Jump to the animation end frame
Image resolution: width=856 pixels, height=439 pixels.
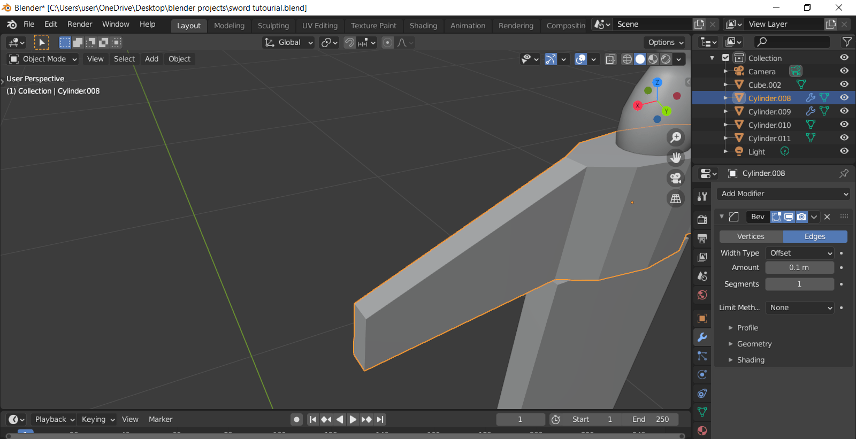[380, 419]
